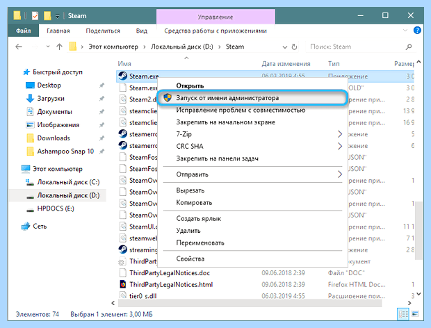Choose 'Закрепить на начальном экране'
431x328 pixels.
(x=225, y=122)
